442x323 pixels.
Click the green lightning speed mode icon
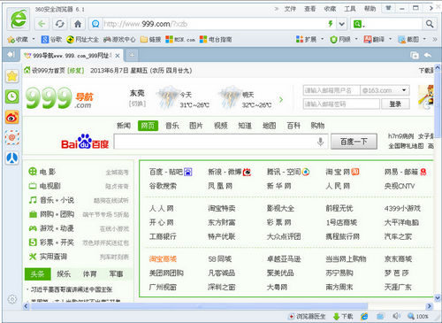coord(331,24)
